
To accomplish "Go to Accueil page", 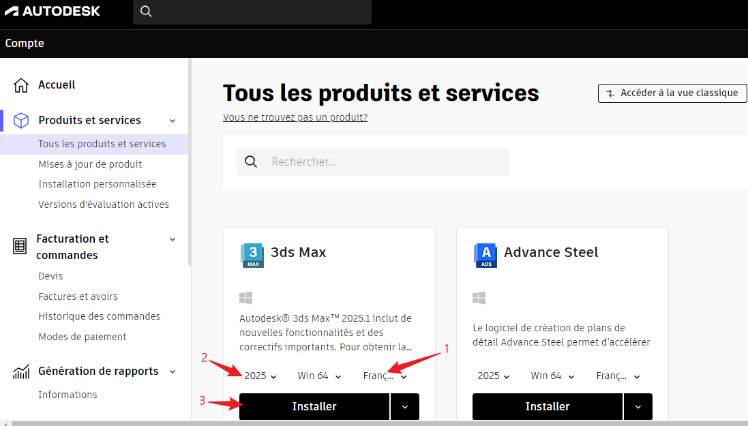I will tap(57, 85).
